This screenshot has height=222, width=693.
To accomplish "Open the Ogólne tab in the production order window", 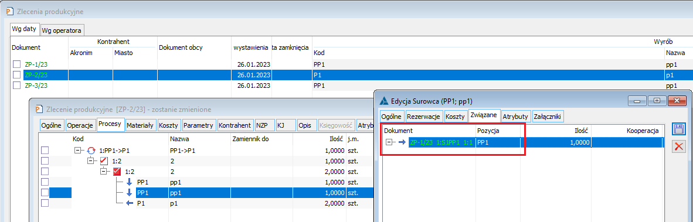I will point(52,125).
